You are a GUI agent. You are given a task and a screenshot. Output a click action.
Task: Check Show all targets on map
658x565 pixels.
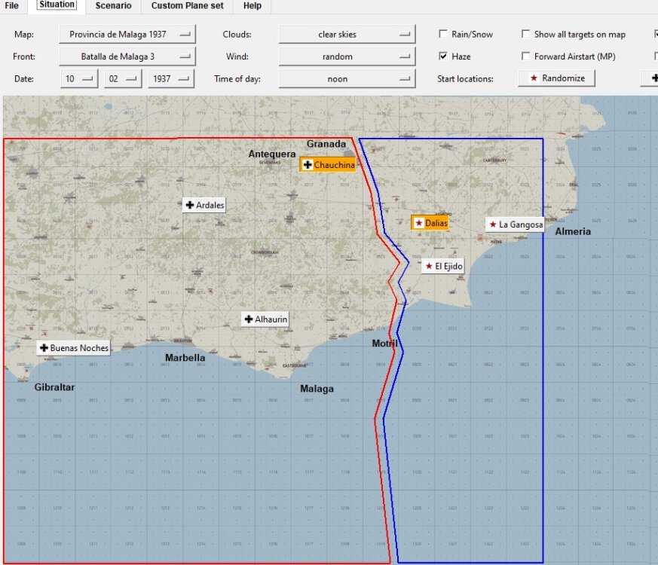(525, 33)
